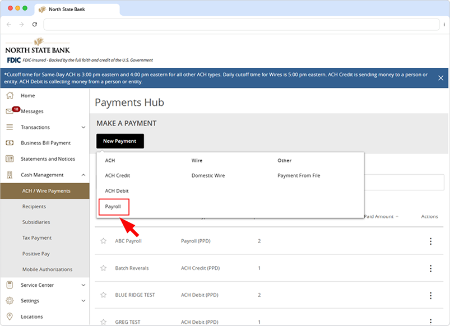The height and width of the screenshot is (326, 450).
Task: Open the actions menu for GREG TEST
Action: point(430,322)
